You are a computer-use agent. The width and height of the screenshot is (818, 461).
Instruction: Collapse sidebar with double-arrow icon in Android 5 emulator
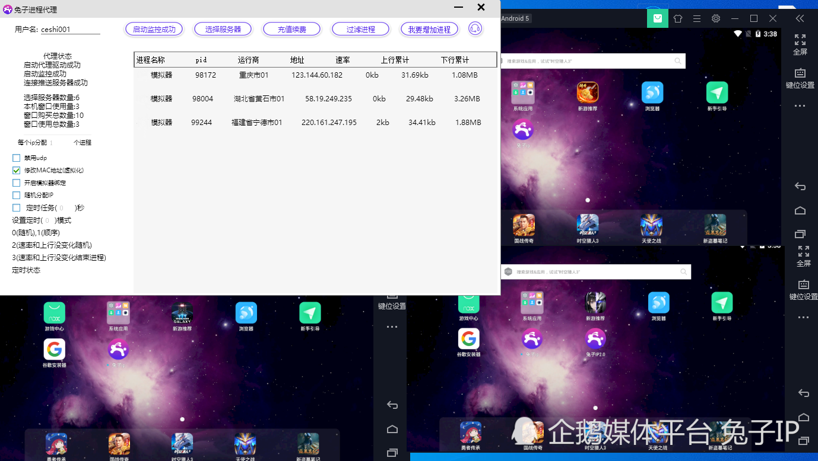click(x=800, y=18)
